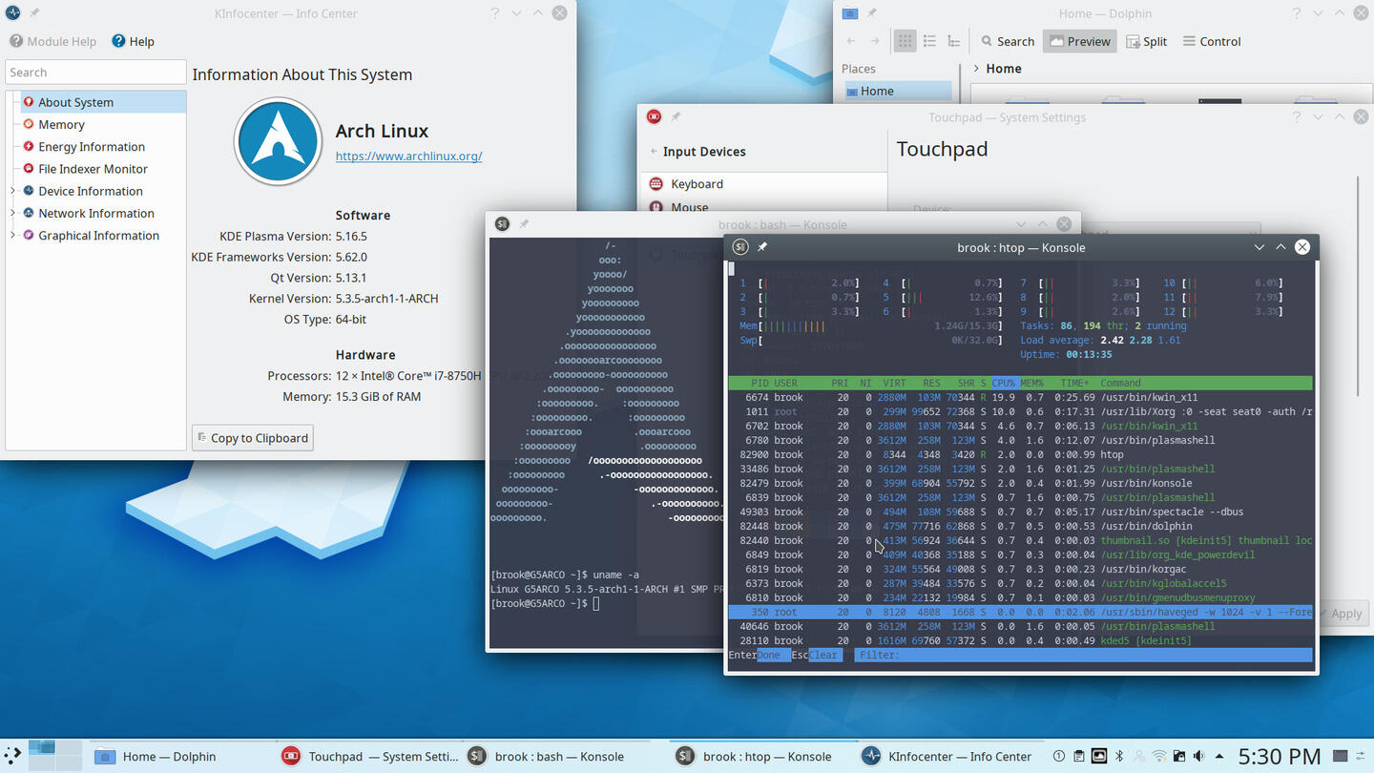Pin the Dolphin window on all desktops
This screenshot has height=773, width=1374.
point(871,13)
